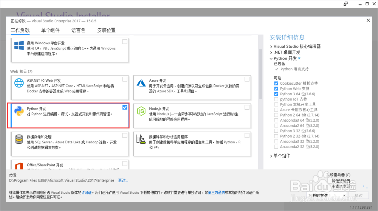Uncheck Python Web support option
The width and height of the screenshot is (378, 211).
pyautogui.click(x=276, y=89)
